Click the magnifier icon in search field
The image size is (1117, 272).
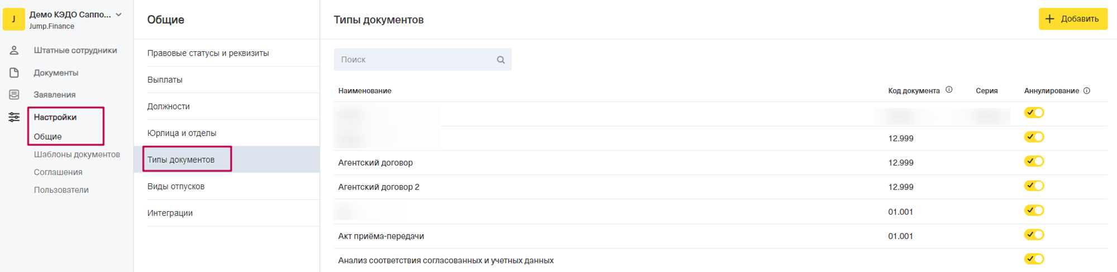pos(501,60)
